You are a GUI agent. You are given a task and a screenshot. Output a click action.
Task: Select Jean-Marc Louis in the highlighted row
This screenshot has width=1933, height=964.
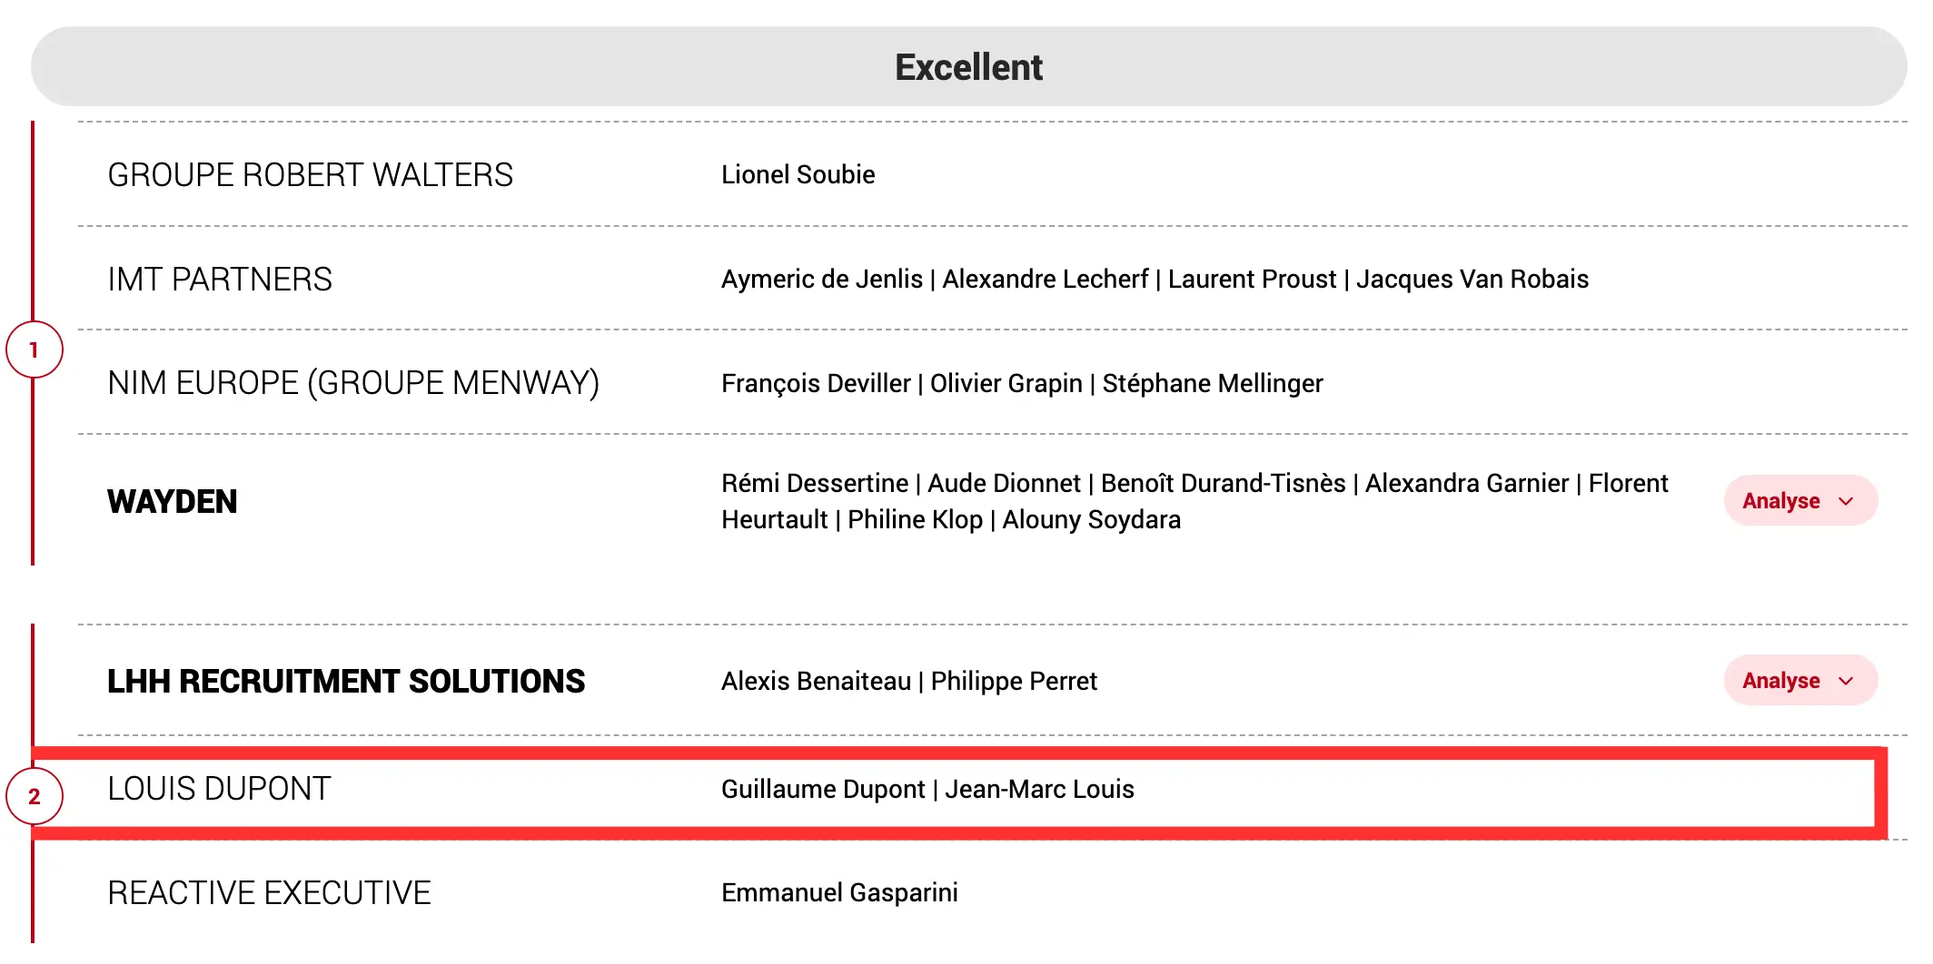[1039, 789]
